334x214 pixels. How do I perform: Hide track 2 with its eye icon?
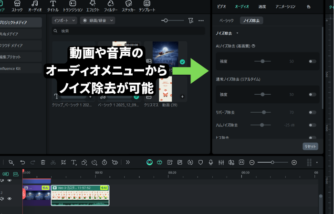10,199
